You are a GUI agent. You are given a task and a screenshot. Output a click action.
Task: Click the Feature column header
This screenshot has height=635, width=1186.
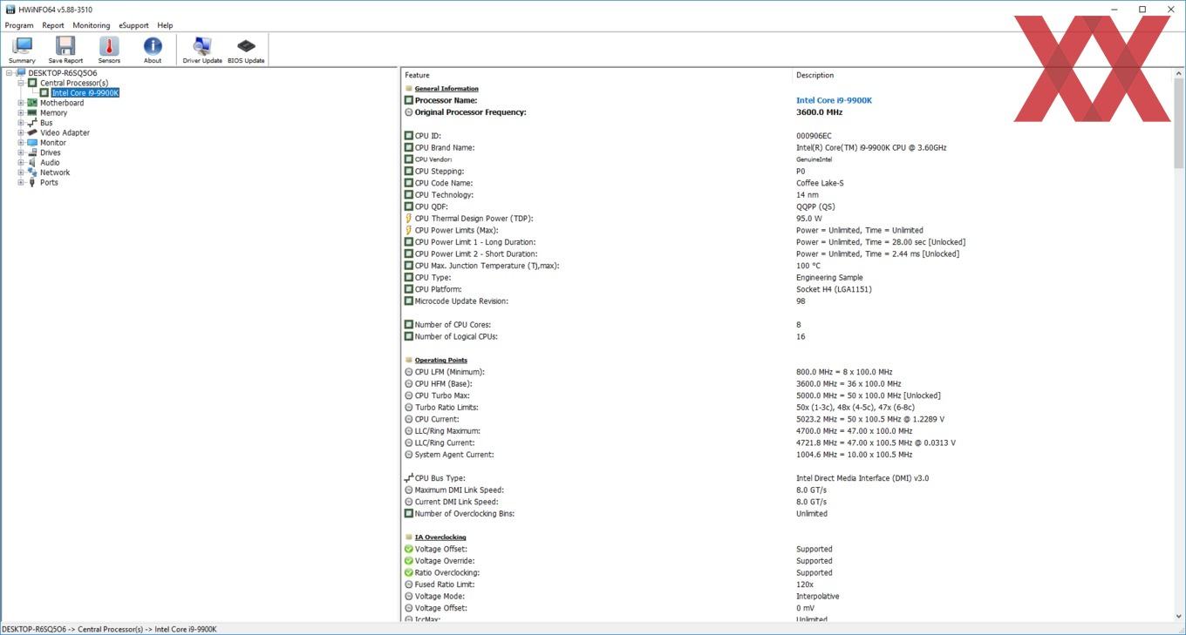596,75
